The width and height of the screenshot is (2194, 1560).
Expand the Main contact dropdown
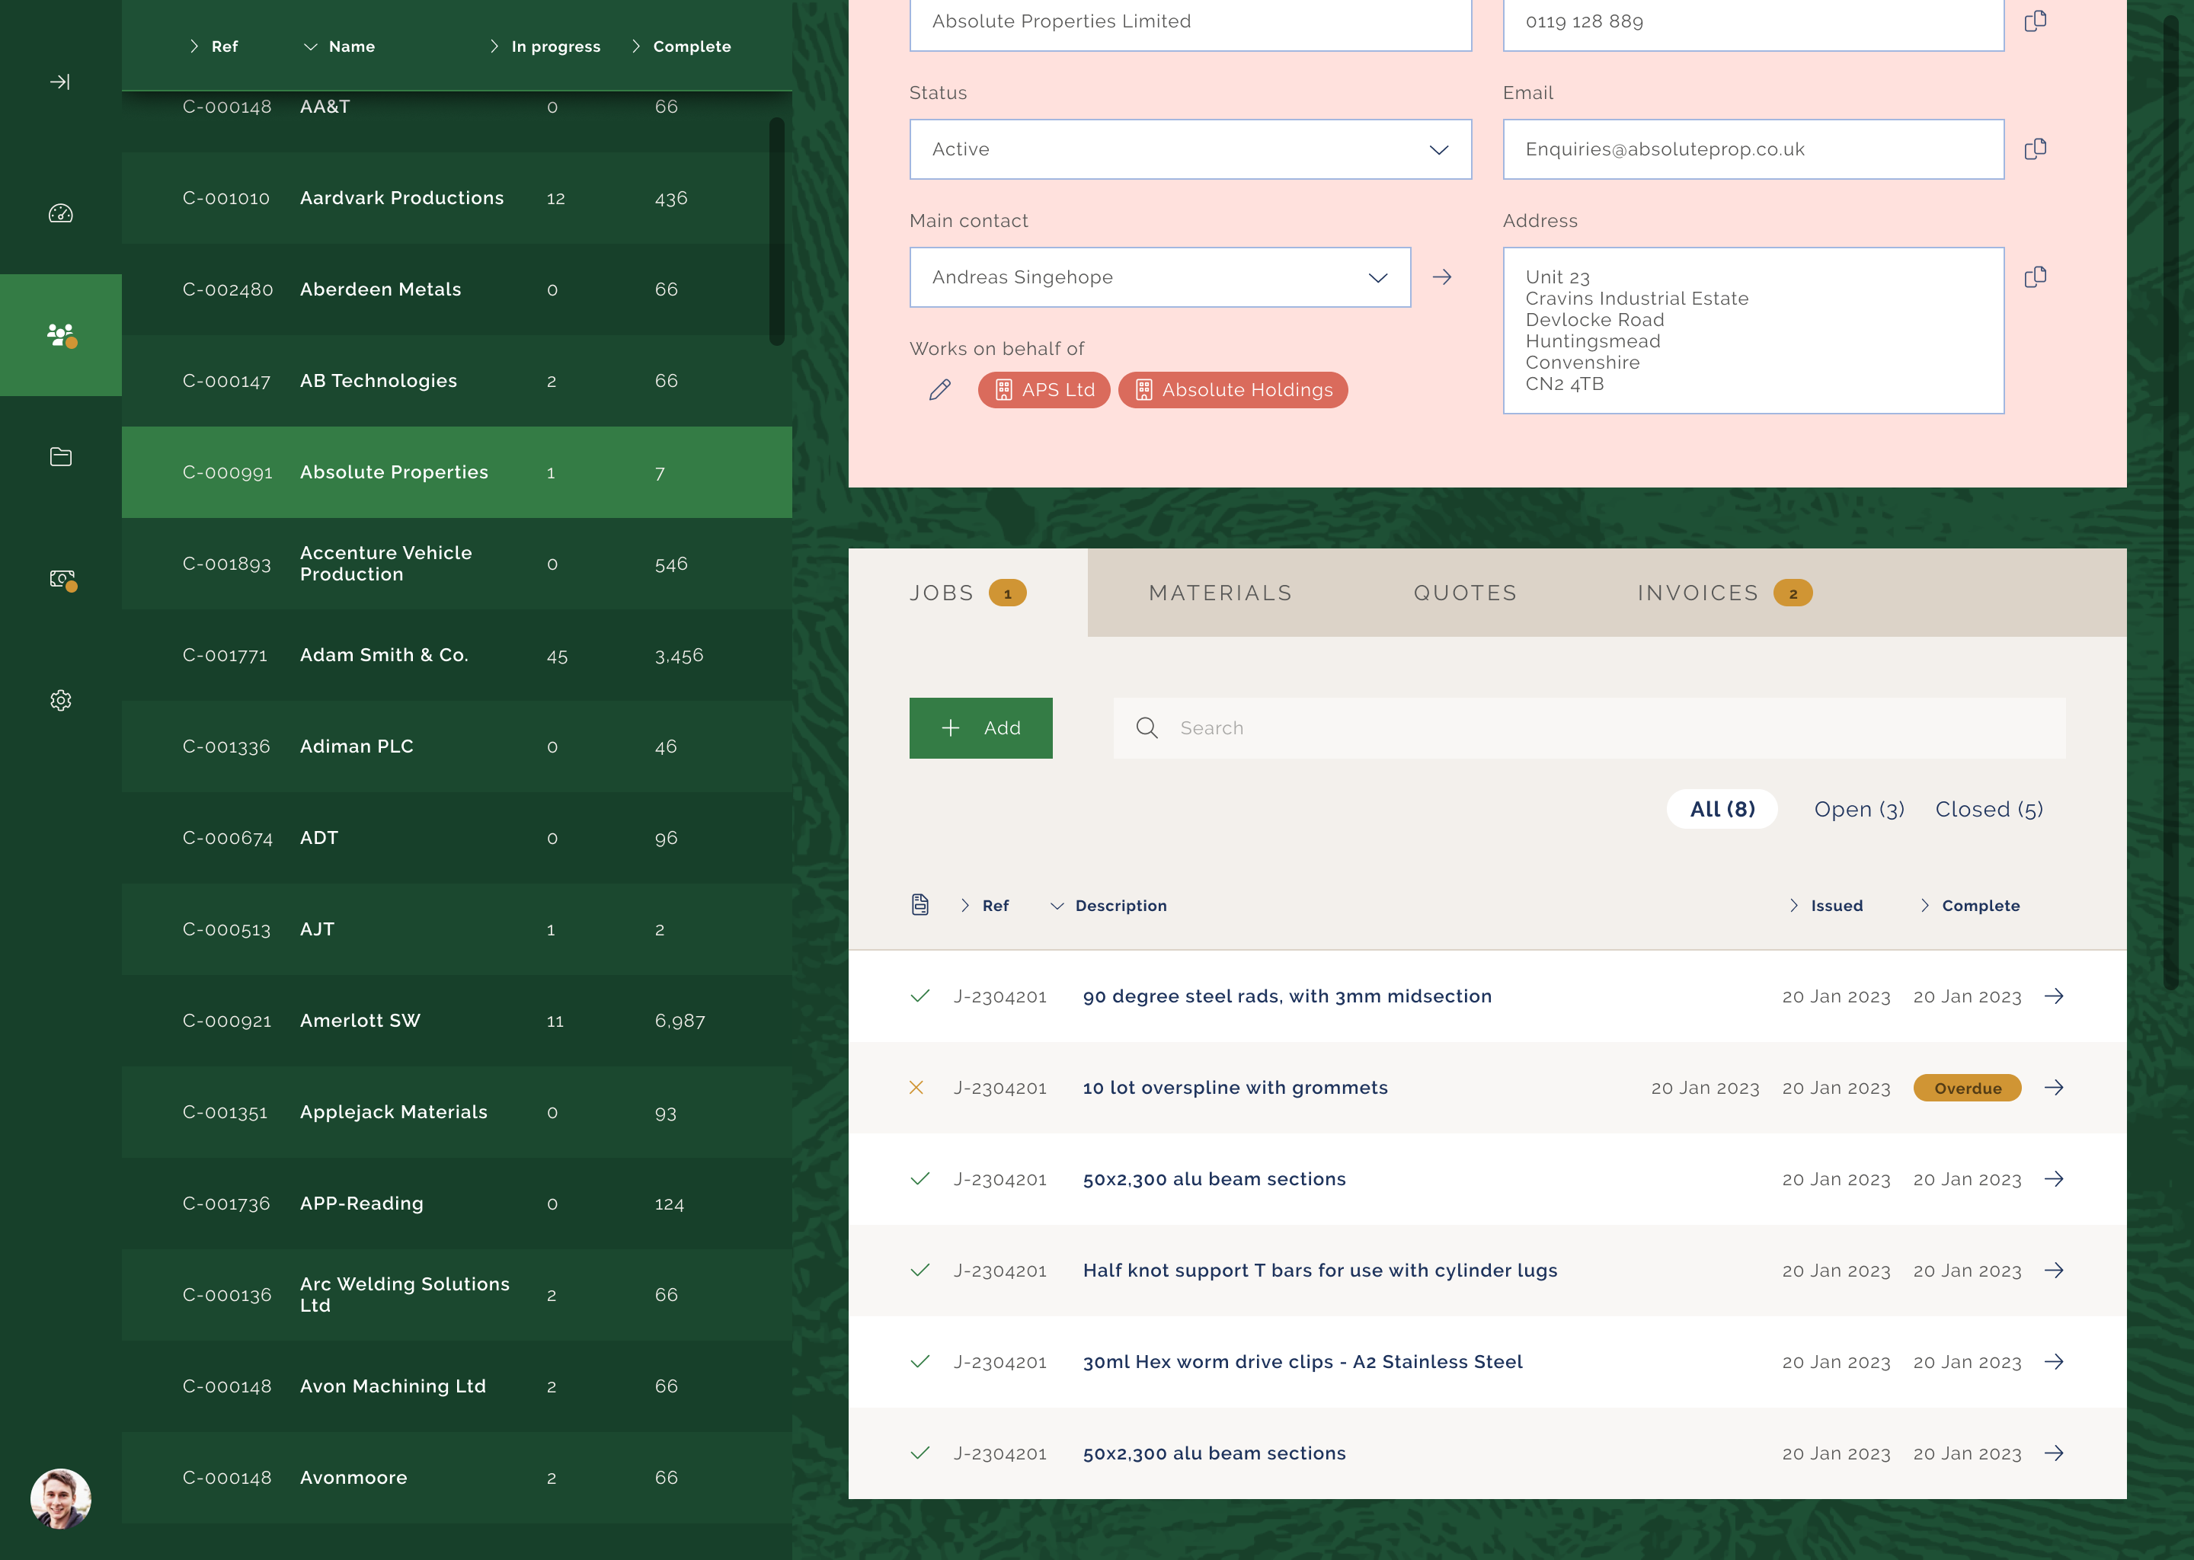click(1159, 277)
